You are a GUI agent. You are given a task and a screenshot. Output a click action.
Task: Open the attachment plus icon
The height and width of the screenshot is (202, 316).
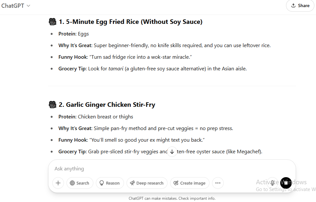58,183
